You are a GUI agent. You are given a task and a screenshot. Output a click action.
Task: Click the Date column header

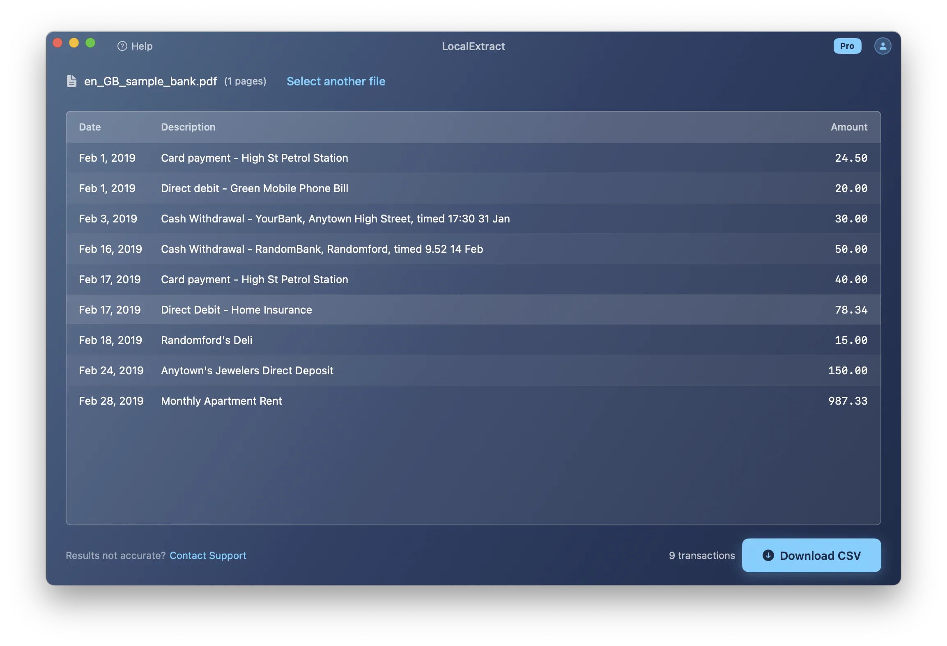coord(90,127)
